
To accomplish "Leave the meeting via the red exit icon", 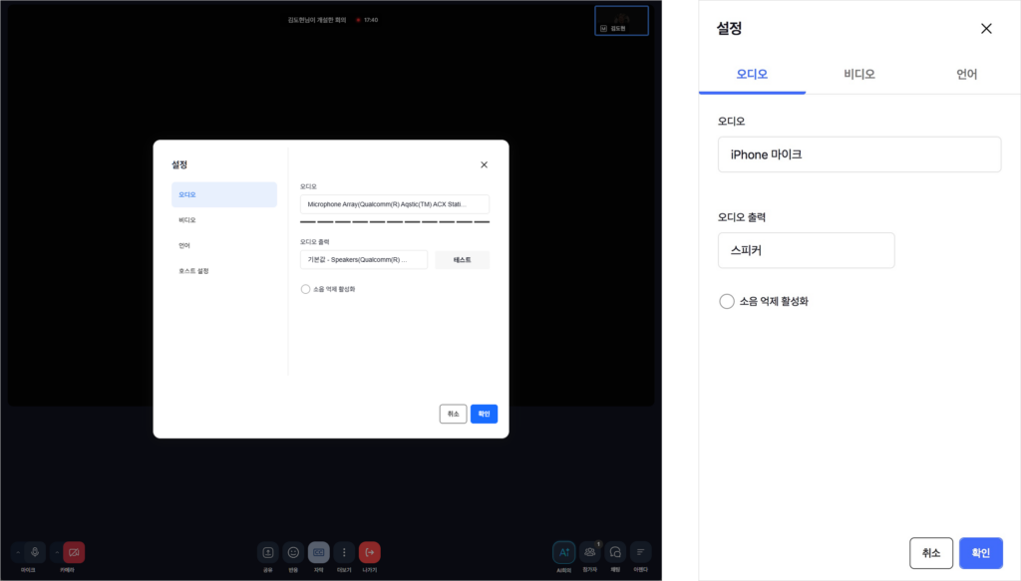I will coord(370,552).
